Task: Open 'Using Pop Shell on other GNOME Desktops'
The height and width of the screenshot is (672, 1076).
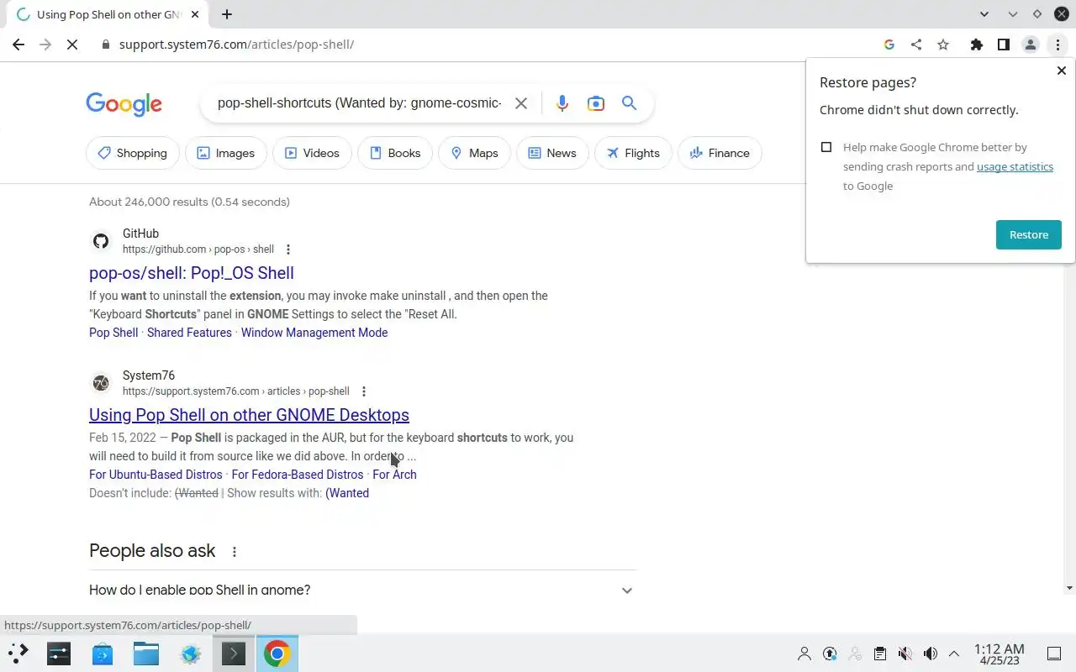Action: click(x=249, y=415)
